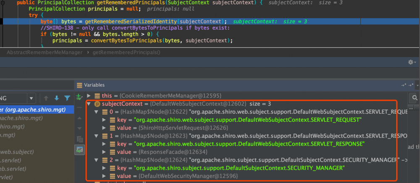Click field icon of entry 2 HashMap node
The width and height of the screenshot is (420, 183).
105,160
